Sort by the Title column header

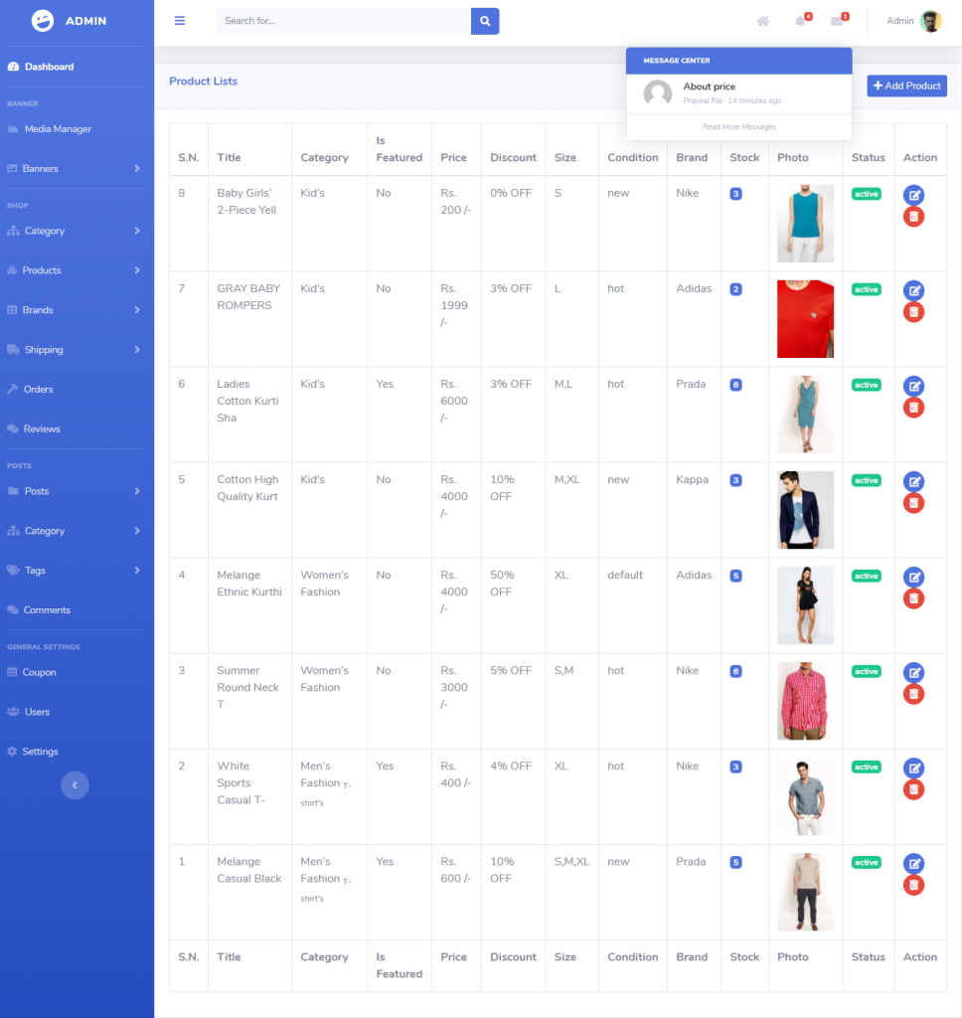point(229,157)
